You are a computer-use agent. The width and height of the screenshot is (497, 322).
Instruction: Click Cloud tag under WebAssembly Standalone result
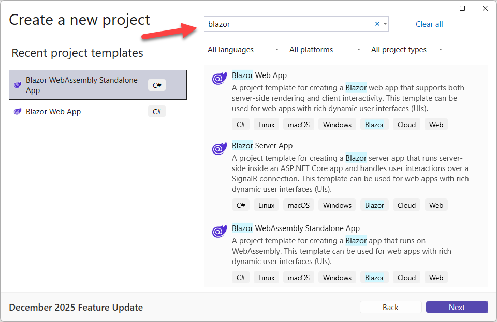pos(406,278)
